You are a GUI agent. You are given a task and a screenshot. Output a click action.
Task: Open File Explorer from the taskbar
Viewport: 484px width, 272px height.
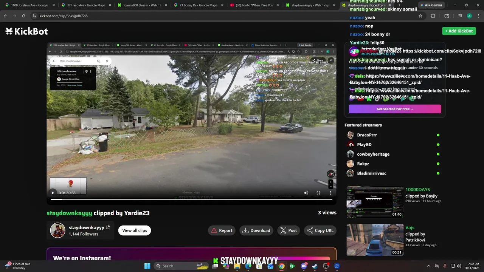pos(237,266)
